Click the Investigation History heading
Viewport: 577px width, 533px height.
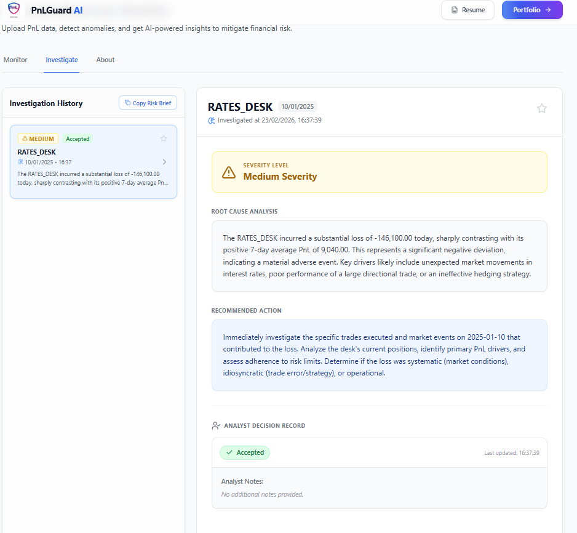click(x=46, y=103)
